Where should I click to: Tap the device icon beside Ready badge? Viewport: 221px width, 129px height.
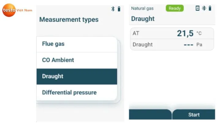[x=198, y=8]
